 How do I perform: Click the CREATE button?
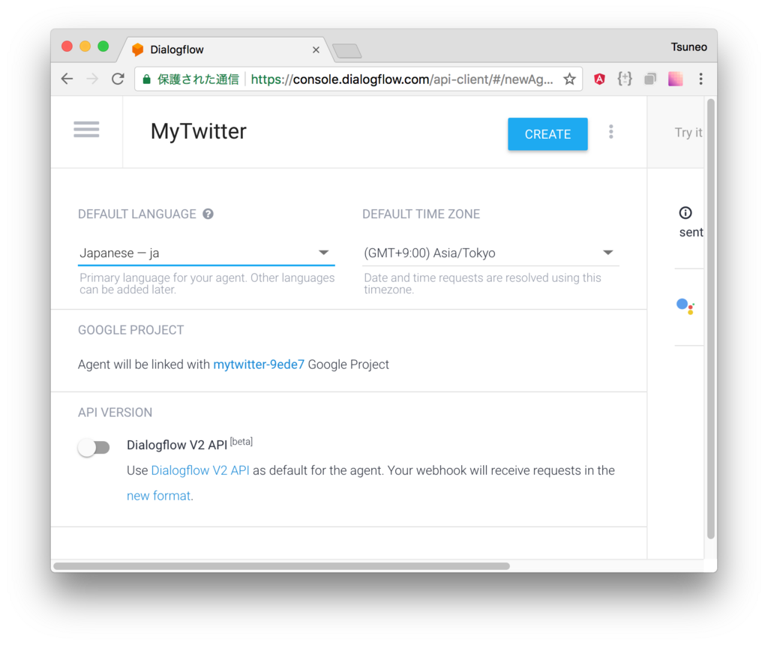[547, 133]
